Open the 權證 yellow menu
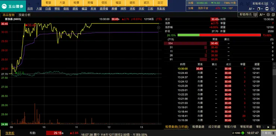 click(x=118, y=3)
